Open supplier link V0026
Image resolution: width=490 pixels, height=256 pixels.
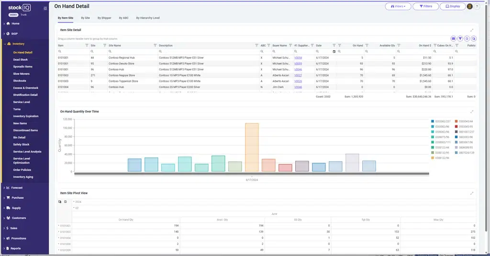298,81
